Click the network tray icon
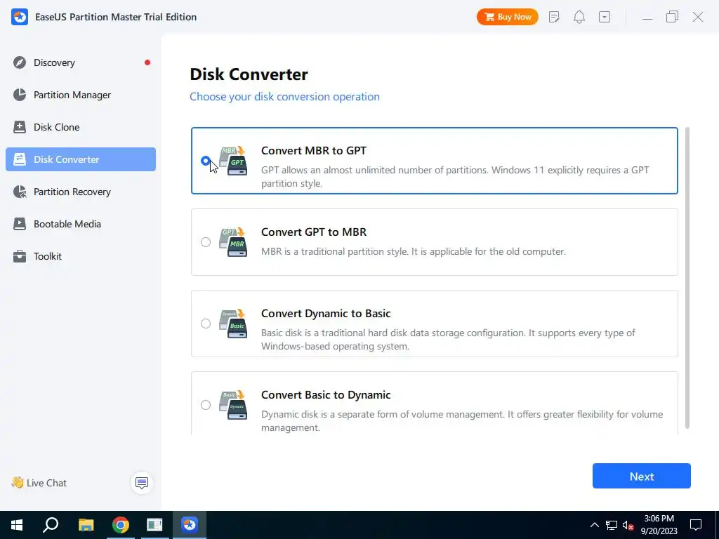The width and height of the screenshot is (719, 539). (612, 525)
